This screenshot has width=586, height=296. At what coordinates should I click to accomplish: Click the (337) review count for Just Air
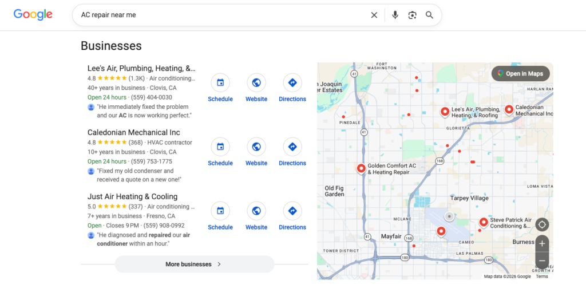136,207
